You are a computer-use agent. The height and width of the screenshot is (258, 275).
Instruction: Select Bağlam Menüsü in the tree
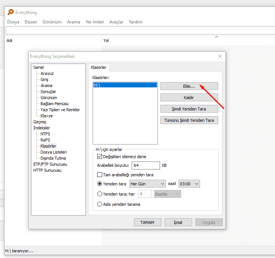point(54,104)
